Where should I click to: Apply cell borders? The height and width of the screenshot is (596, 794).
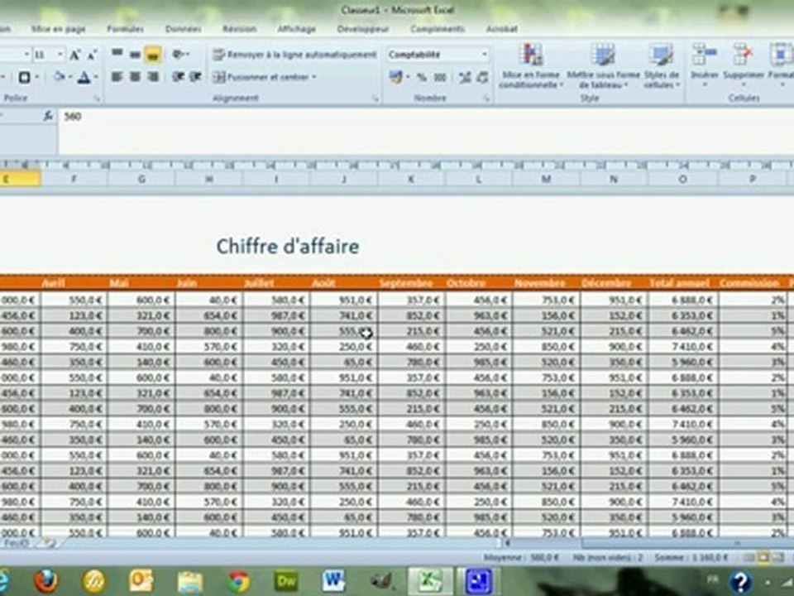[24, 77]
